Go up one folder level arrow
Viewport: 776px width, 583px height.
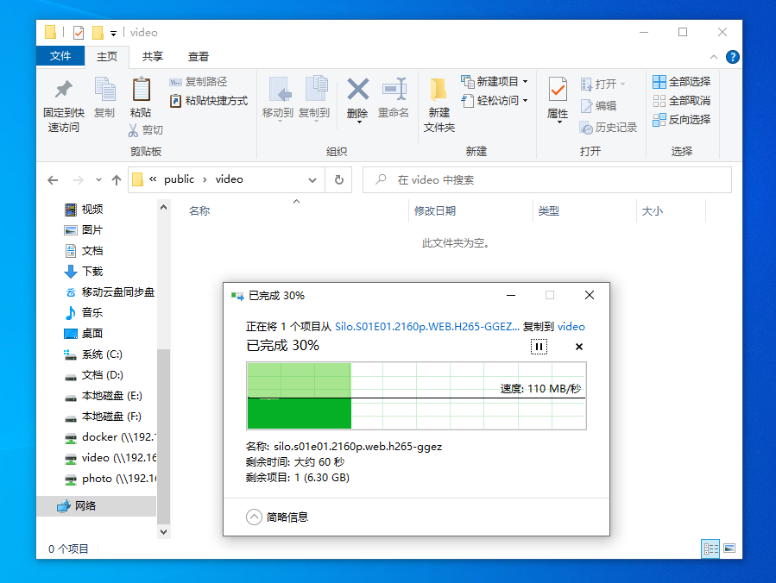(x=117, y=180)
